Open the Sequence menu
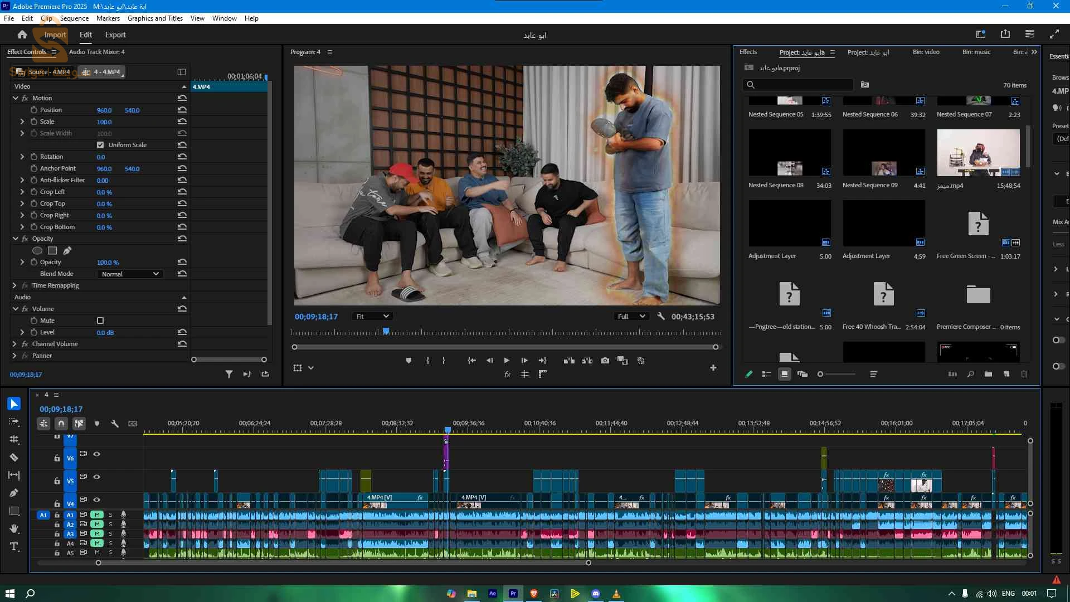The image size is (1070, 602). [74, 18]
